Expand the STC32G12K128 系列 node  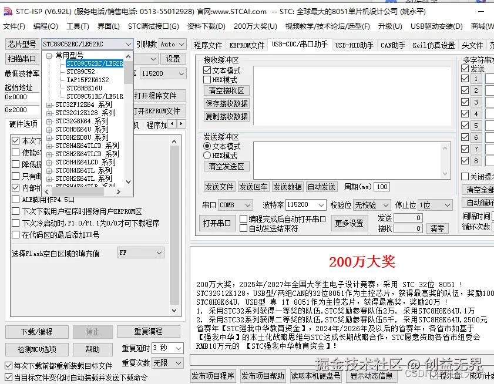(x=49, y=113)
